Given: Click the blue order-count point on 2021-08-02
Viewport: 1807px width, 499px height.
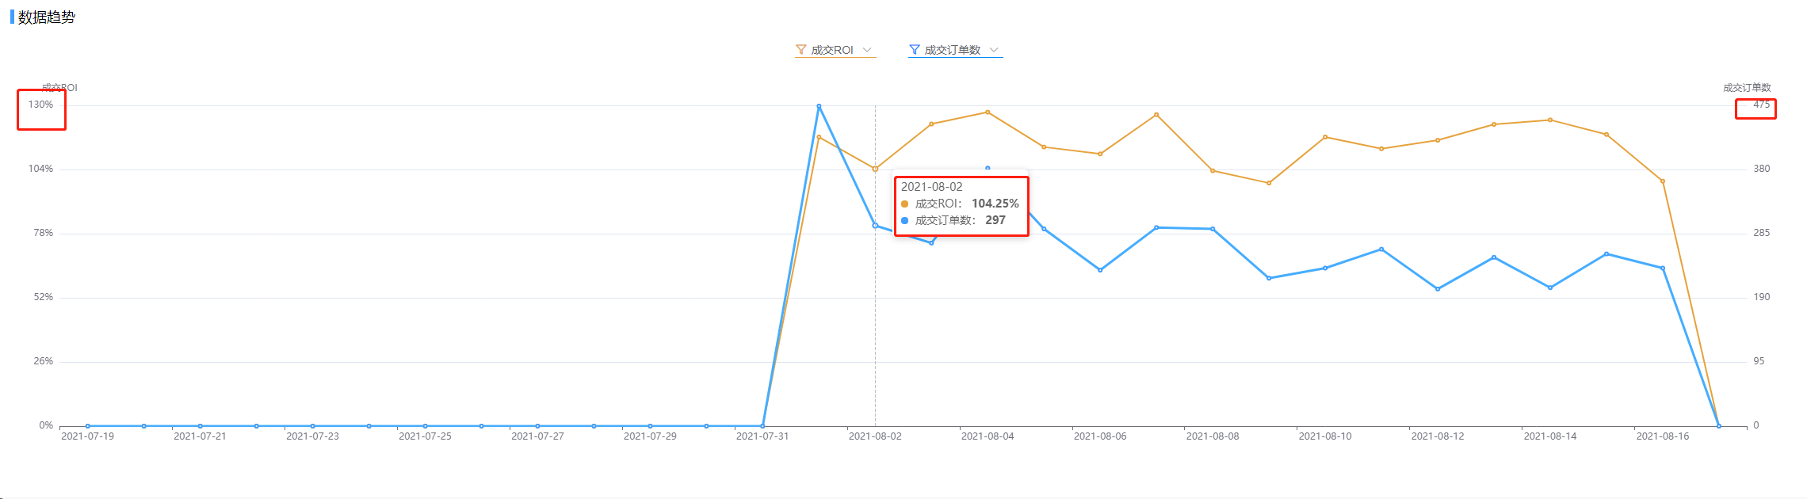Looking at the screenshot, I should pyautogui.click(x=875, y=226).
